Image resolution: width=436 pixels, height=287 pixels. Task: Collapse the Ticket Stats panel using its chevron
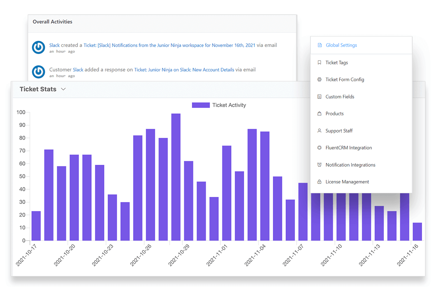click(x=63, y=89)
